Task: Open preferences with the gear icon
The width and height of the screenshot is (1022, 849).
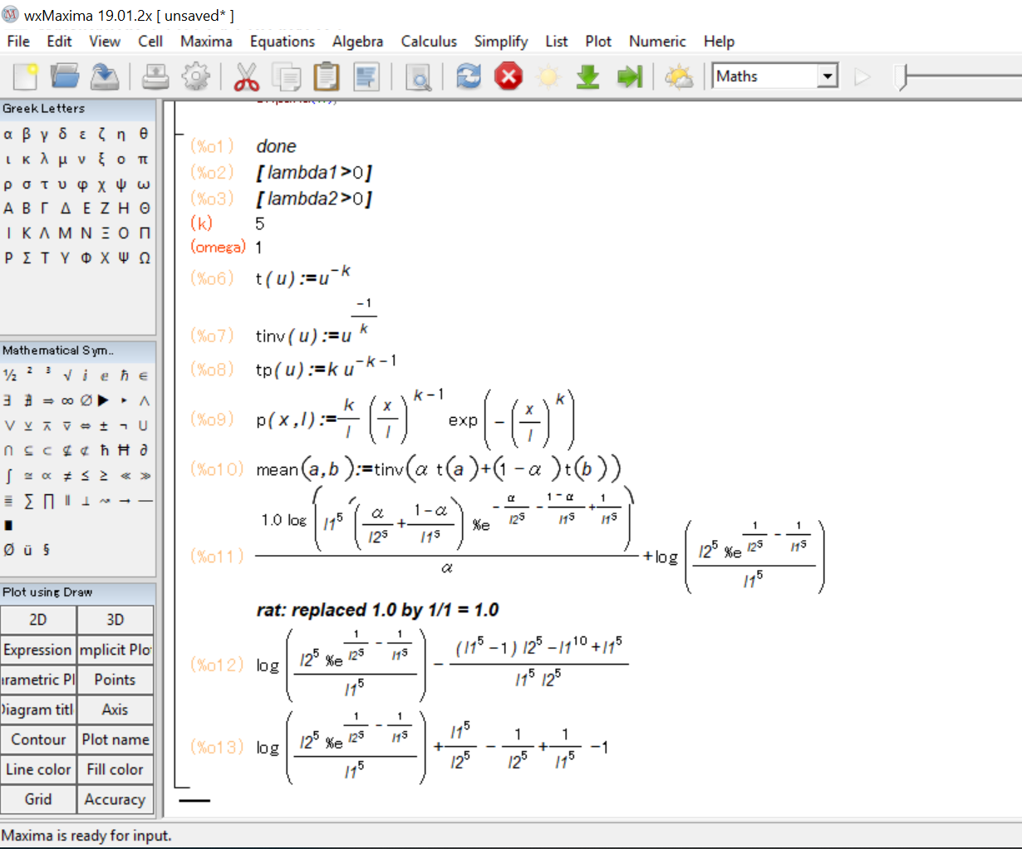Action: point(195,76)
